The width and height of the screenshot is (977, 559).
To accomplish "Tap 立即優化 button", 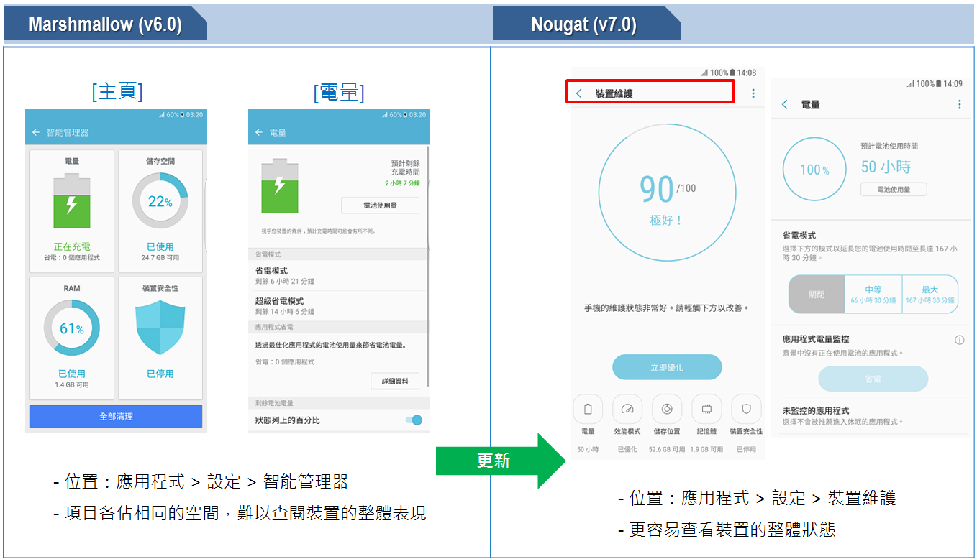I will click(x=667, y=367).
